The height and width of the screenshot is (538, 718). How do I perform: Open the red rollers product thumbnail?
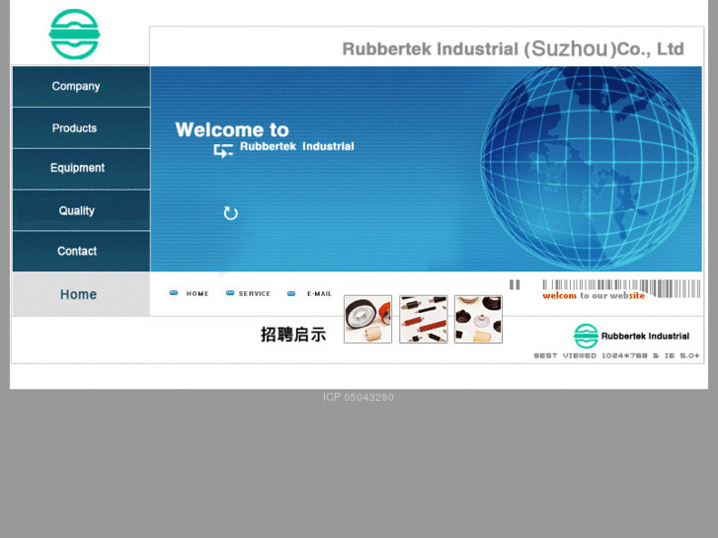pos(423,319)
